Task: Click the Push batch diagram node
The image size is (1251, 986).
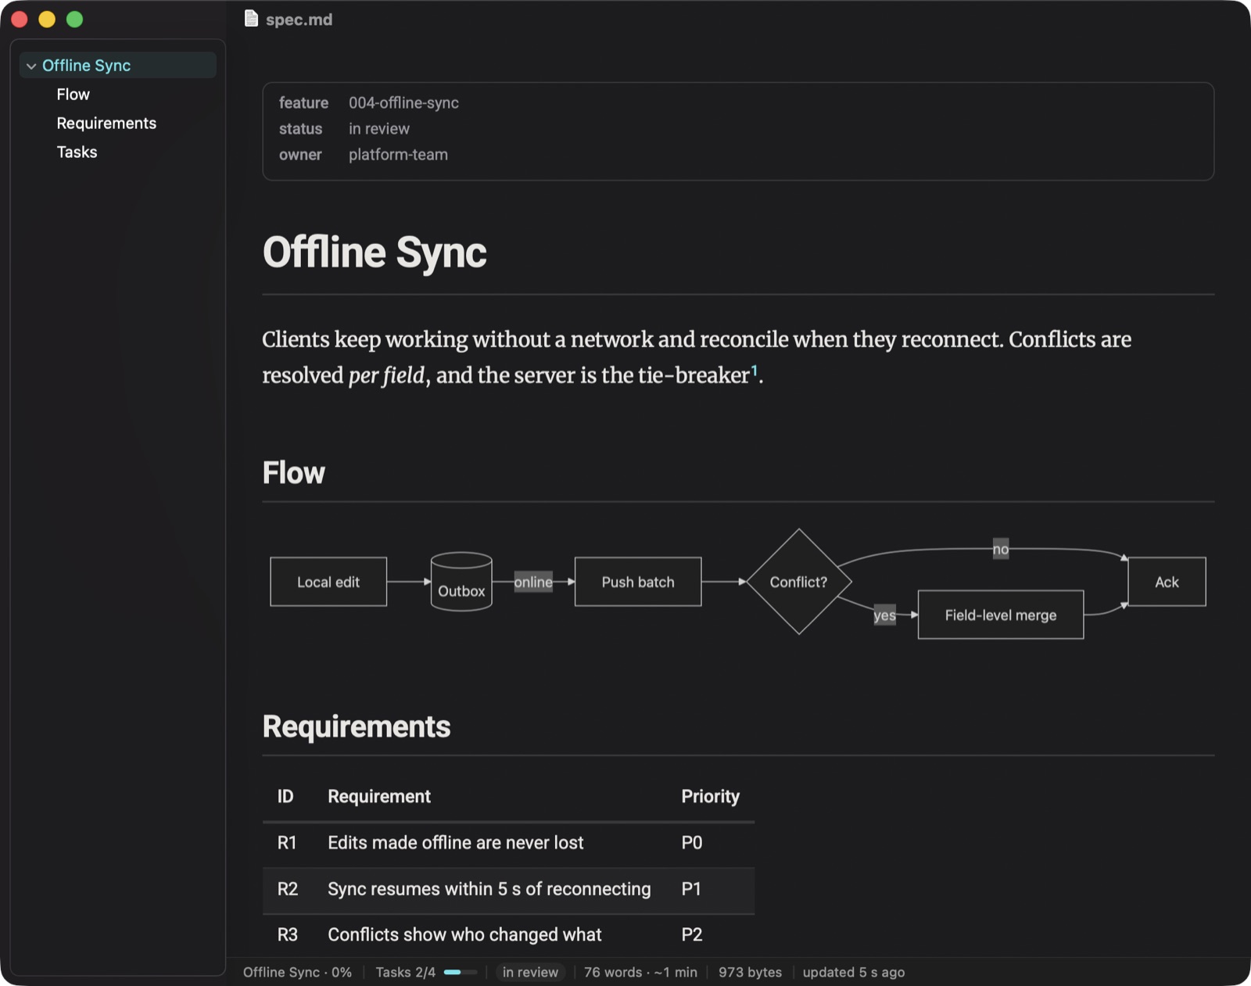Action: point(638,582)
